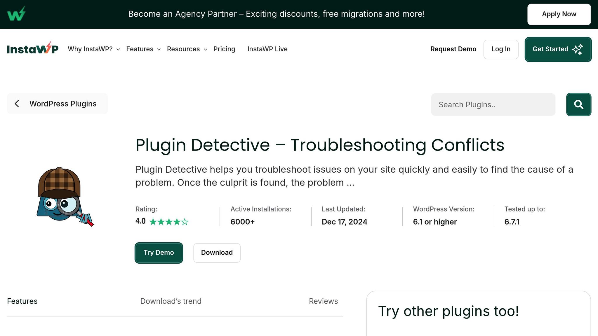Viewport: 598px width, 336px height.
Task: Click the Try other plugins too! heading
Action: tap(448, 311)
